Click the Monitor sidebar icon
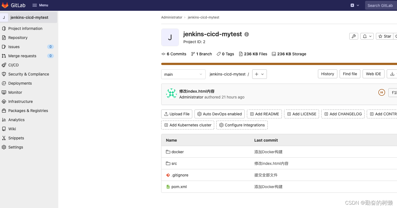The image size is (397, 208). point(4,92)
